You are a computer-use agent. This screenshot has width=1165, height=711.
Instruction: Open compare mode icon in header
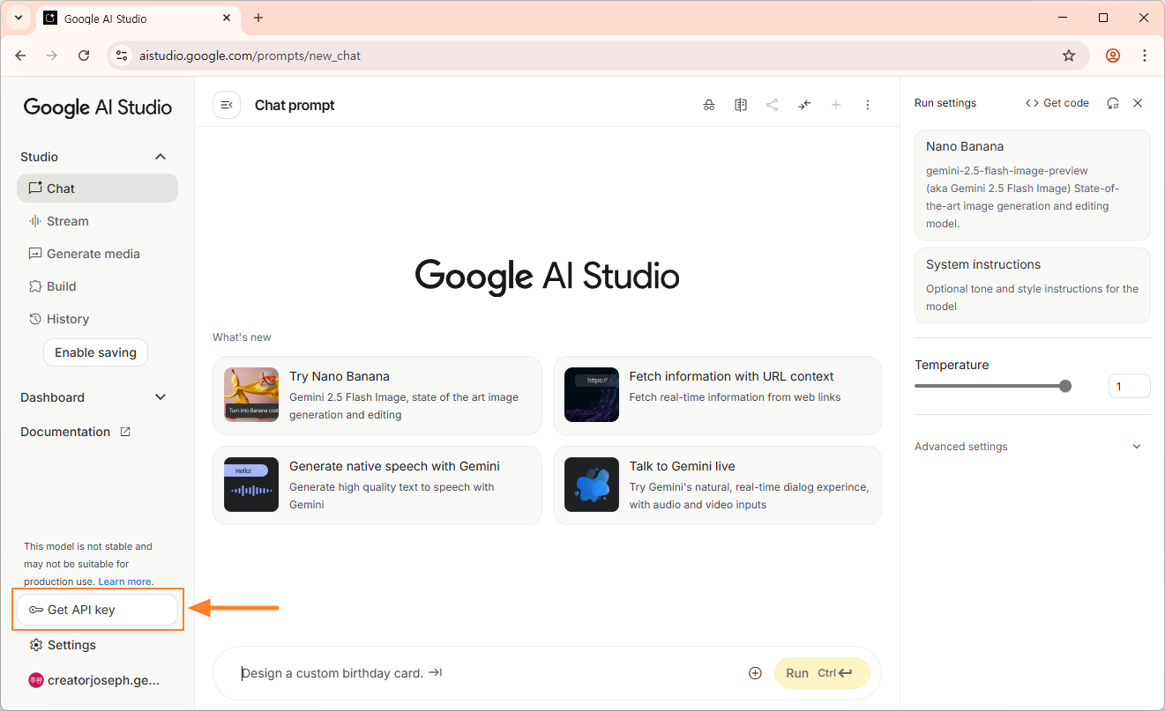pos(741,105)
